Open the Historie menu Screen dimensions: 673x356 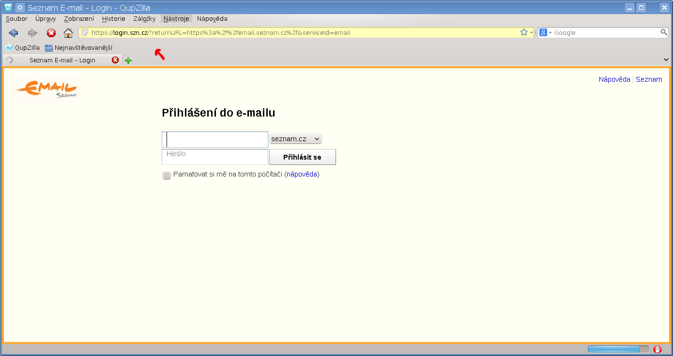114,19
